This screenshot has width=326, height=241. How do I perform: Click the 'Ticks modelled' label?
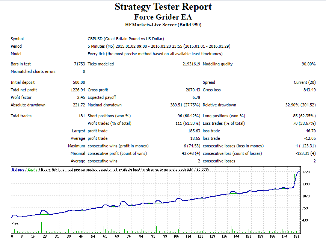(101, 64)
